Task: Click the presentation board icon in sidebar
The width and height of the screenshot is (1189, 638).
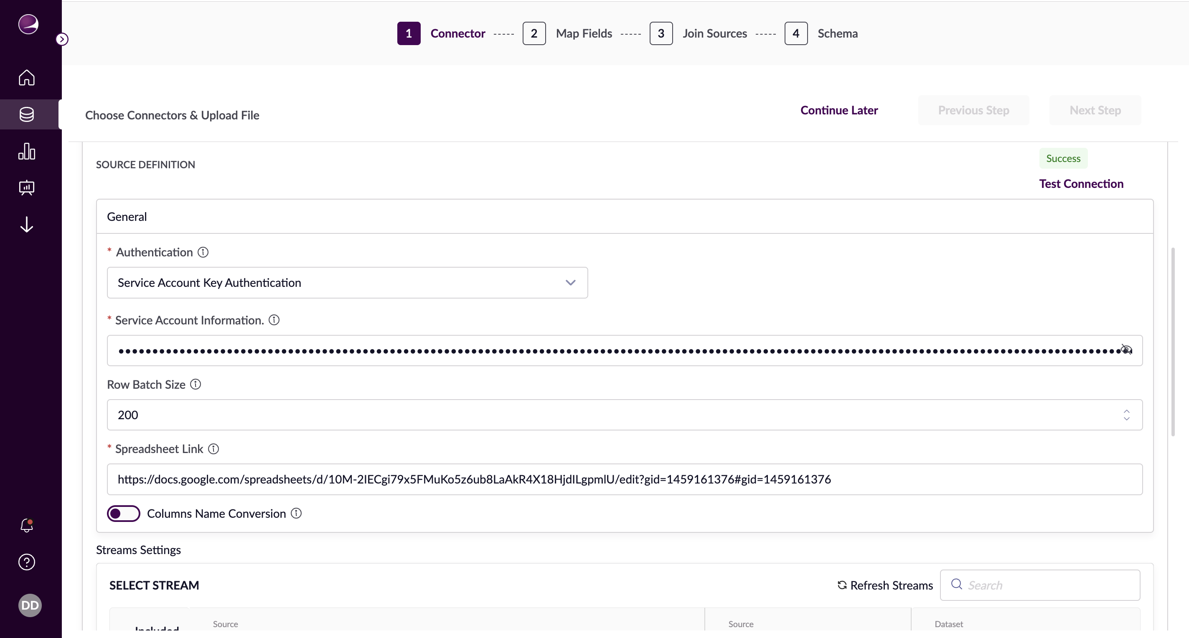Action: tap(26, 188)
